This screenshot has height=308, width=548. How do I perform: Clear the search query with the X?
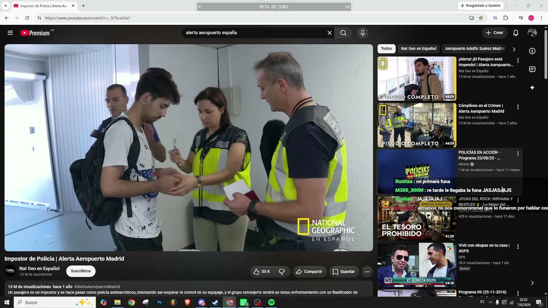[x=330, y=33]
